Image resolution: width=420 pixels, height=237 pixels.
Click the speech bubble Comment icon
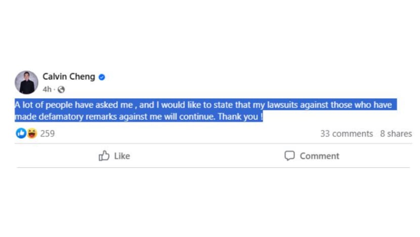289,156
